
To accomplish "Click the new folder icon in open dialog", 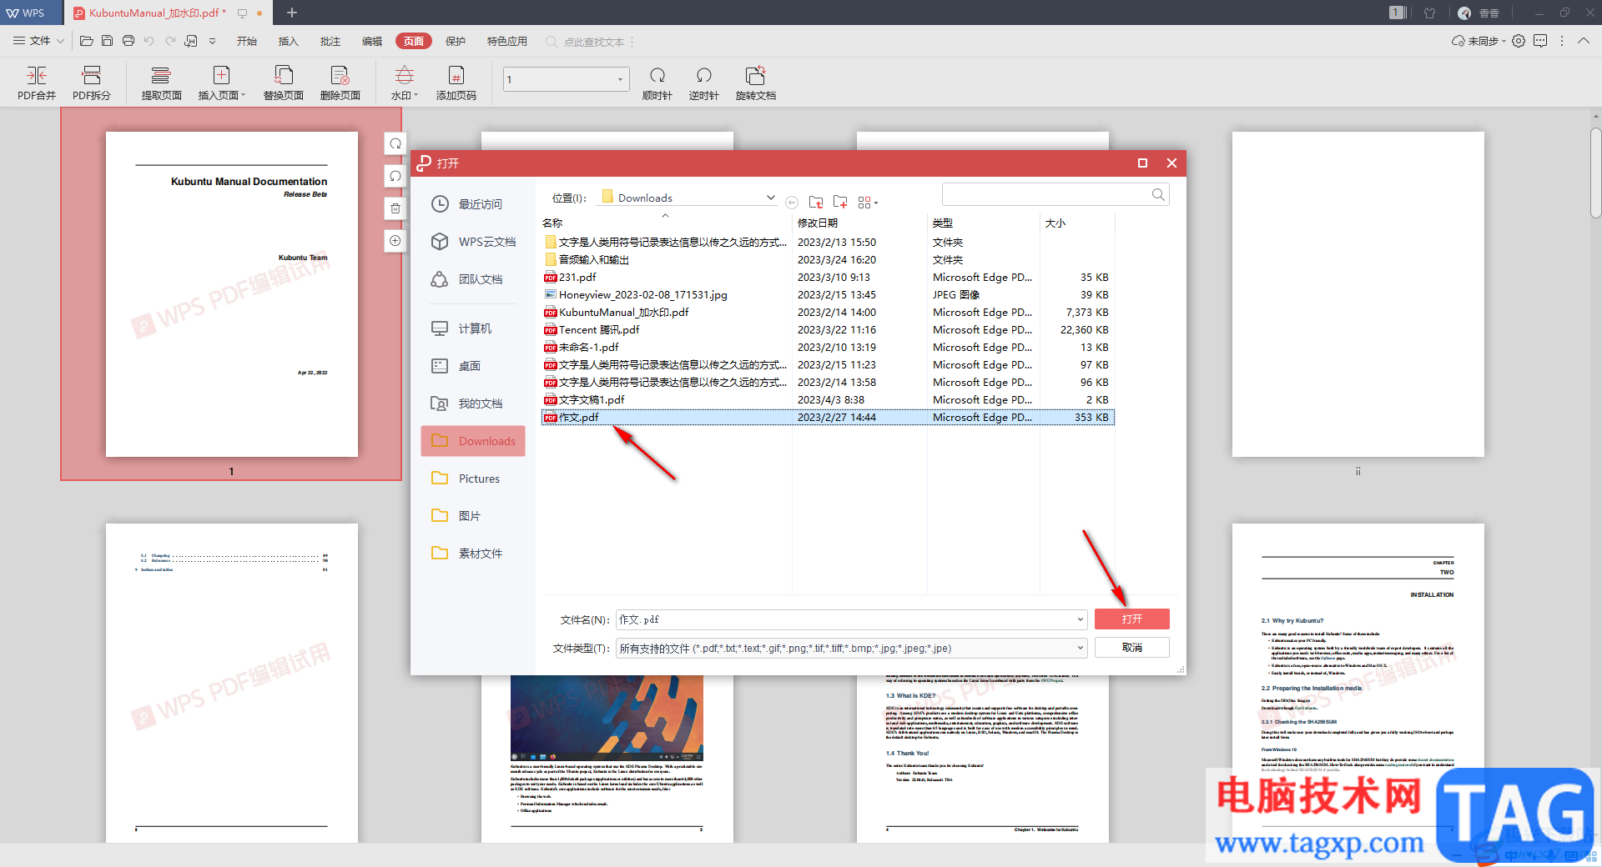I will click(840, 202).
